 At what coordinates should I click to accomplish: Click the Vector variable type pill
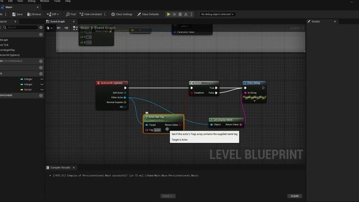[22, 90]
